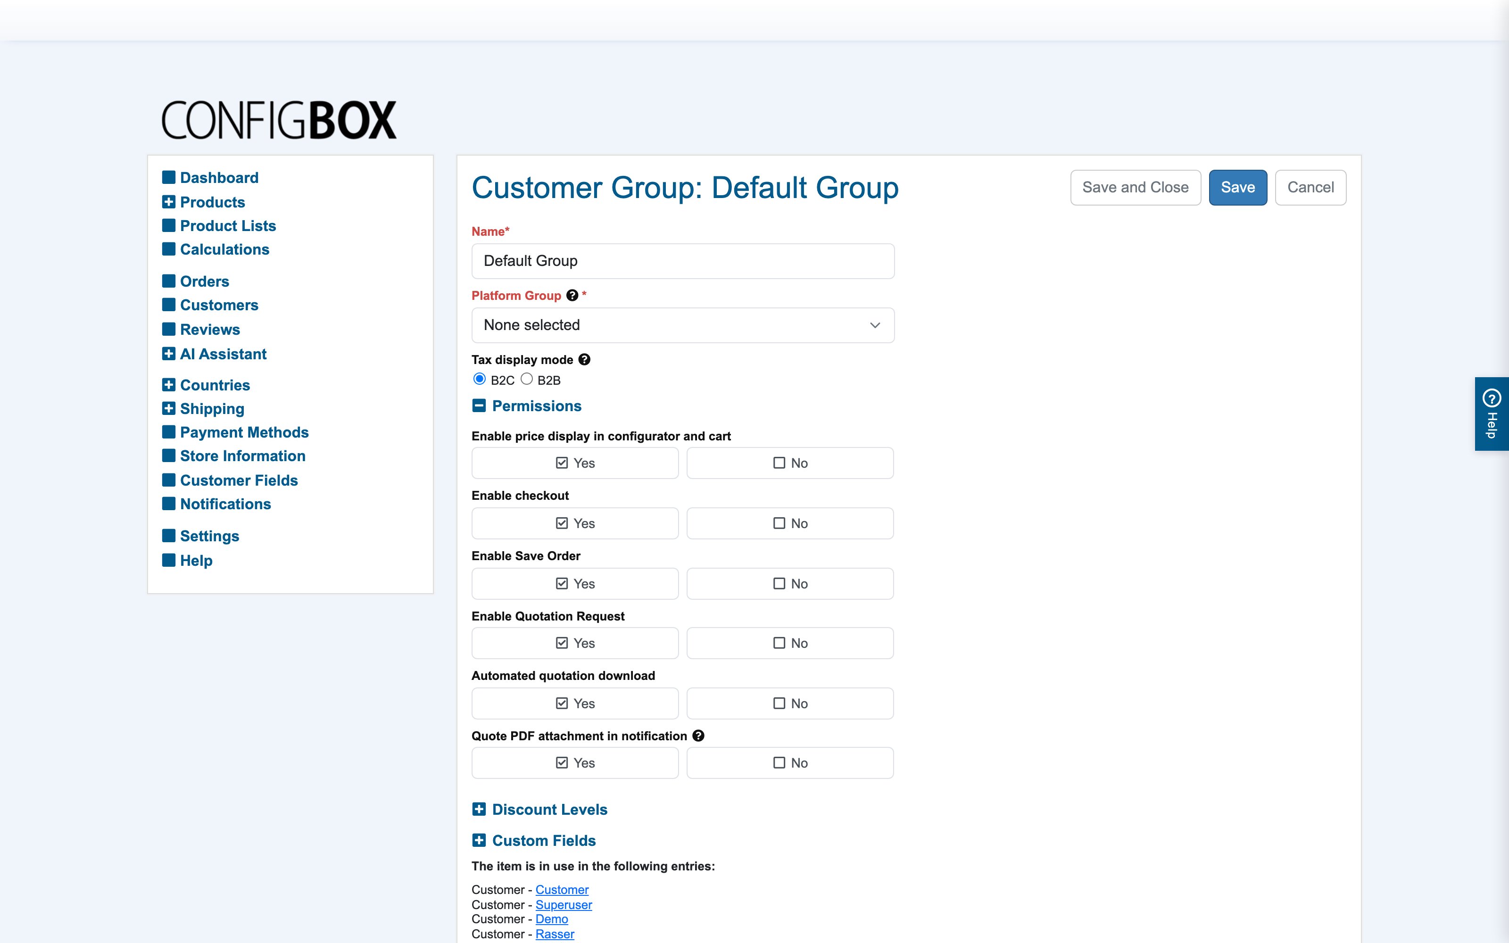Expand Shipping using the plus icon
Screen dimensions: 1509x943
(x=168, y=408)
